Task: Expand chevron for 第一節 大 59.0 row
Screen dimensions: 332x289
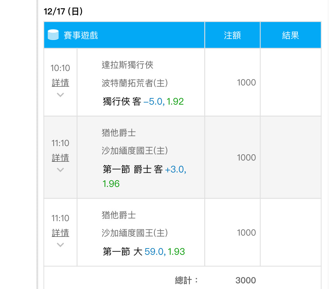Action: click(60, 245)
